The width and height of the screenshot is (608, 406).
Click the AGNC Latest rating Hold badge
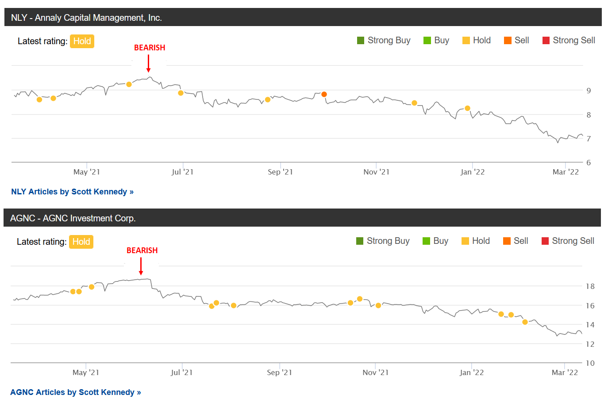coord(81,242)
